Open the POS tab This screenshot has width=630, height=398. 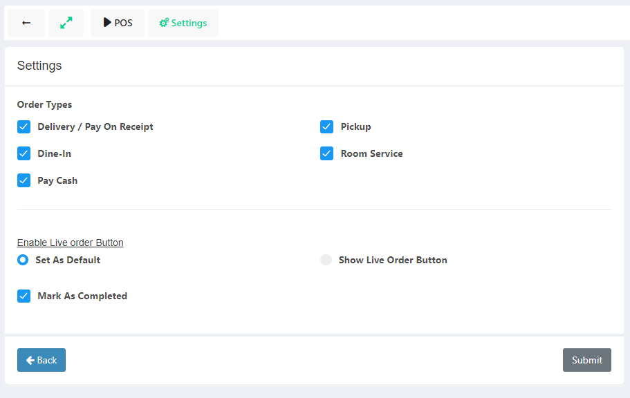(118, 23)
